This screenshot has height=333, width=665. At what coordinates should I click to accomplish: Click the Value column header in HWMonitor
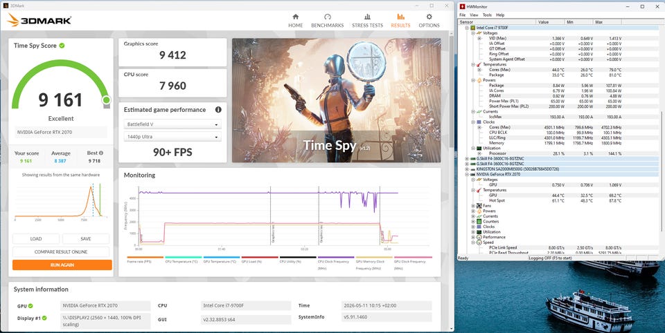tap(551, 21)
